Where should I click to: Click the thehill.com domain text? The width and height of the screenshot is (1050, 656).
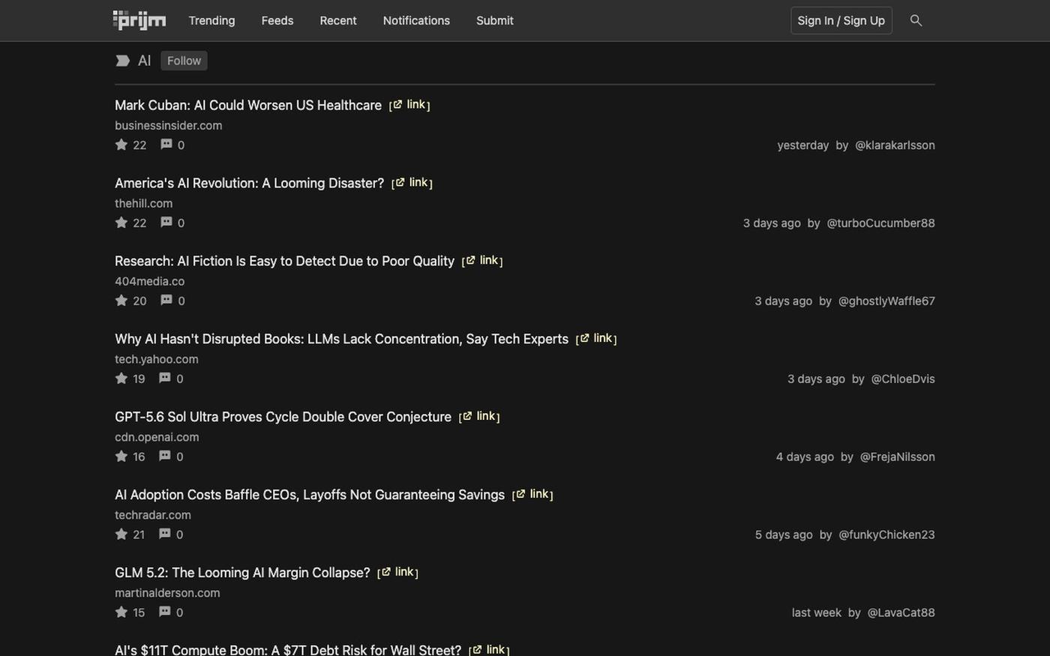[143, 203]
